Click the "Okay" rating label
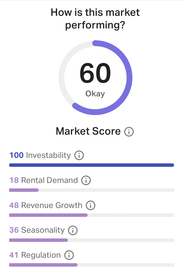 [x=95, y=94]
